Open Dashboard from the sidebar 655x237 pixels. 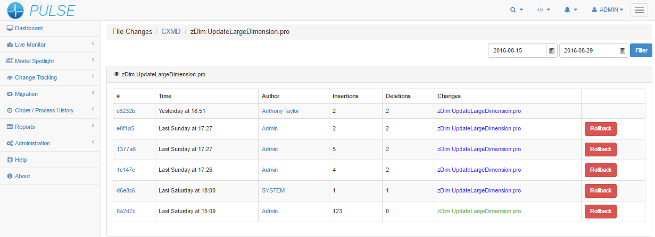pos(28,28)
